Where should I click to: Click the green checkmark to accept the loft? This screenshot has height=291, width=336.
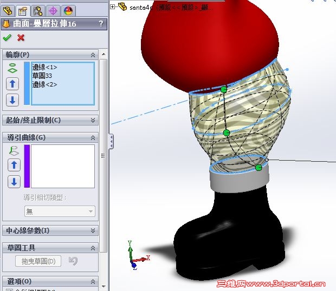coord(7,38)
